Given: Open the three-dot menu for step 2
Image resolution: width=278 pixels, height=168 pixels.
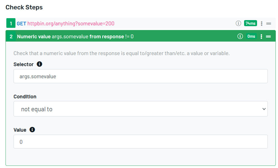Looking at the screenshot, I should (x=261, y=36).
